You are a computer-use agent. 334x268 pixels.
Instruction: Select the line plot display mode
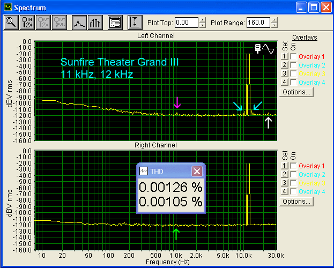79,23
